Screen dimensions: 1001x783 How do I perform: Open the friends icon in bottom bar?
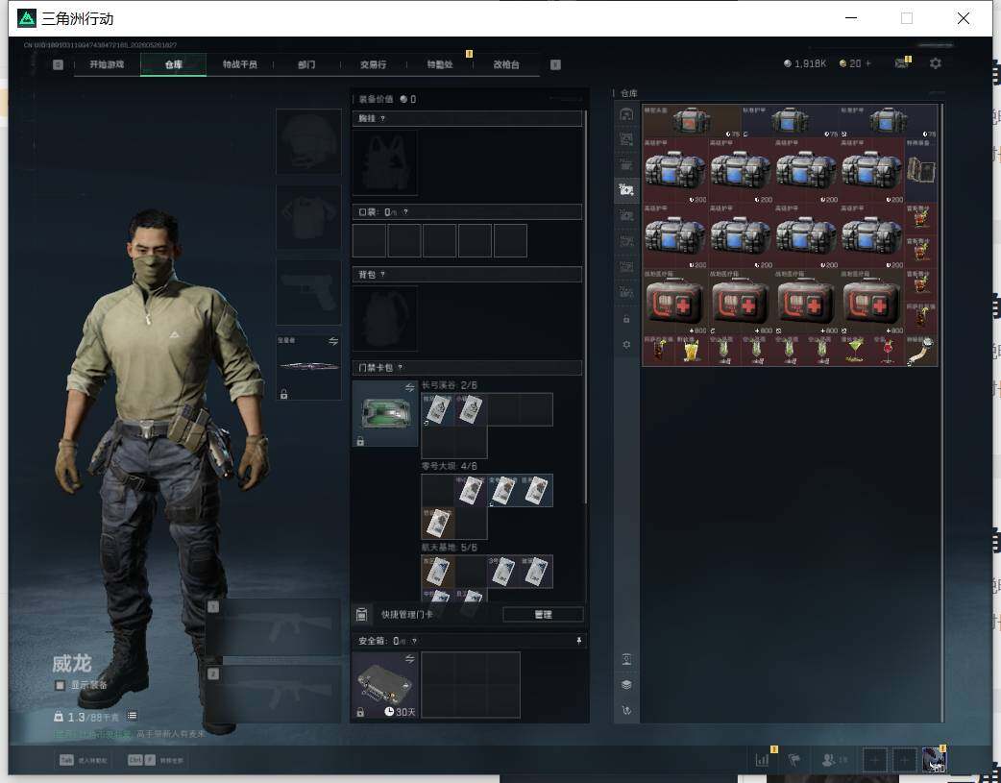(829, 759)
